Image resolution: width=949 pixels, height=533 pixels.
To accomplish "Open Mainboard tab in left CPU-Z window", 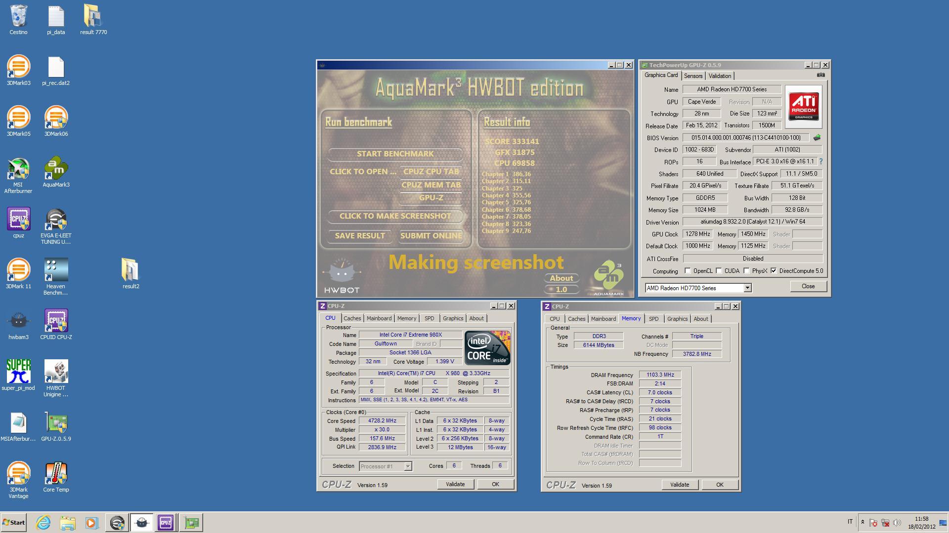I will (x=379, y=319).
